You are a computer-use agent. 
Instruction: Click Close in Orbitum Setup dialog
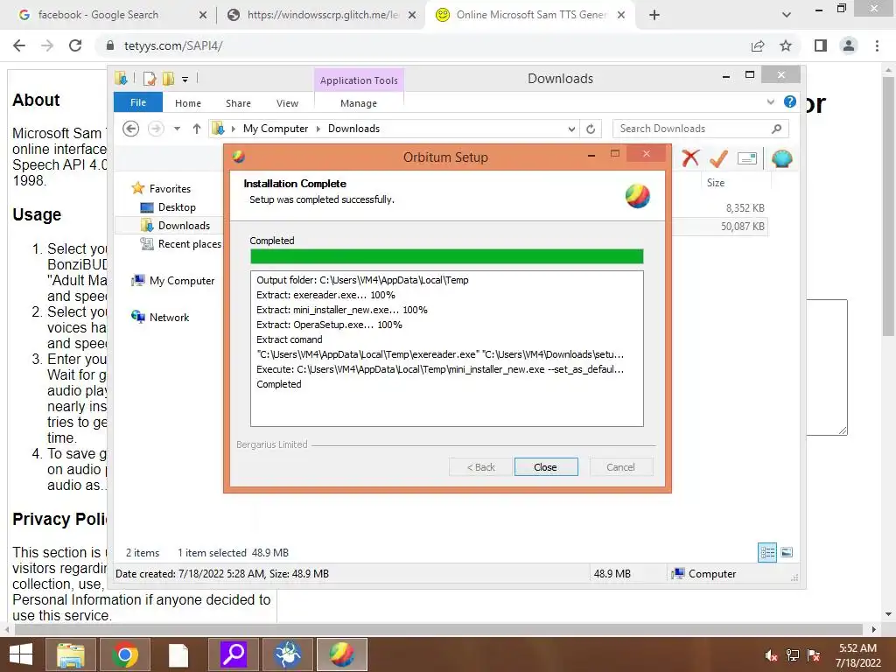coord(546,467)
